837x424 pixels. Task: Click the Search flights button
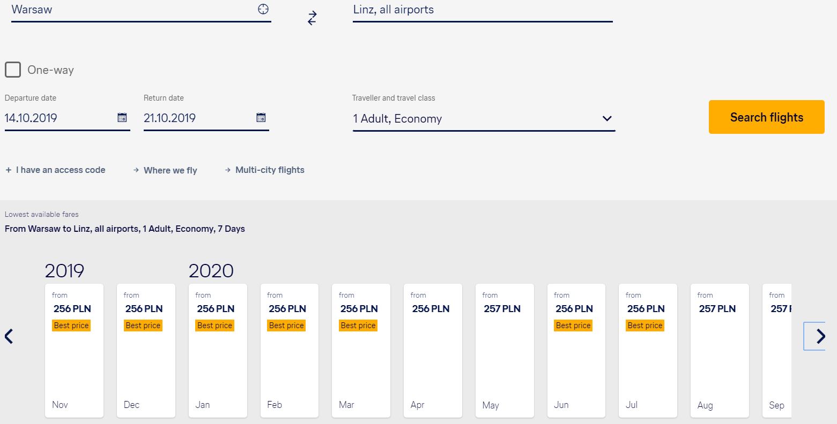766,117
